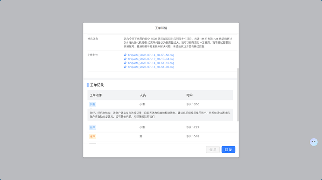Click the 工单详情 dialog title

click(x=161, y=28)
